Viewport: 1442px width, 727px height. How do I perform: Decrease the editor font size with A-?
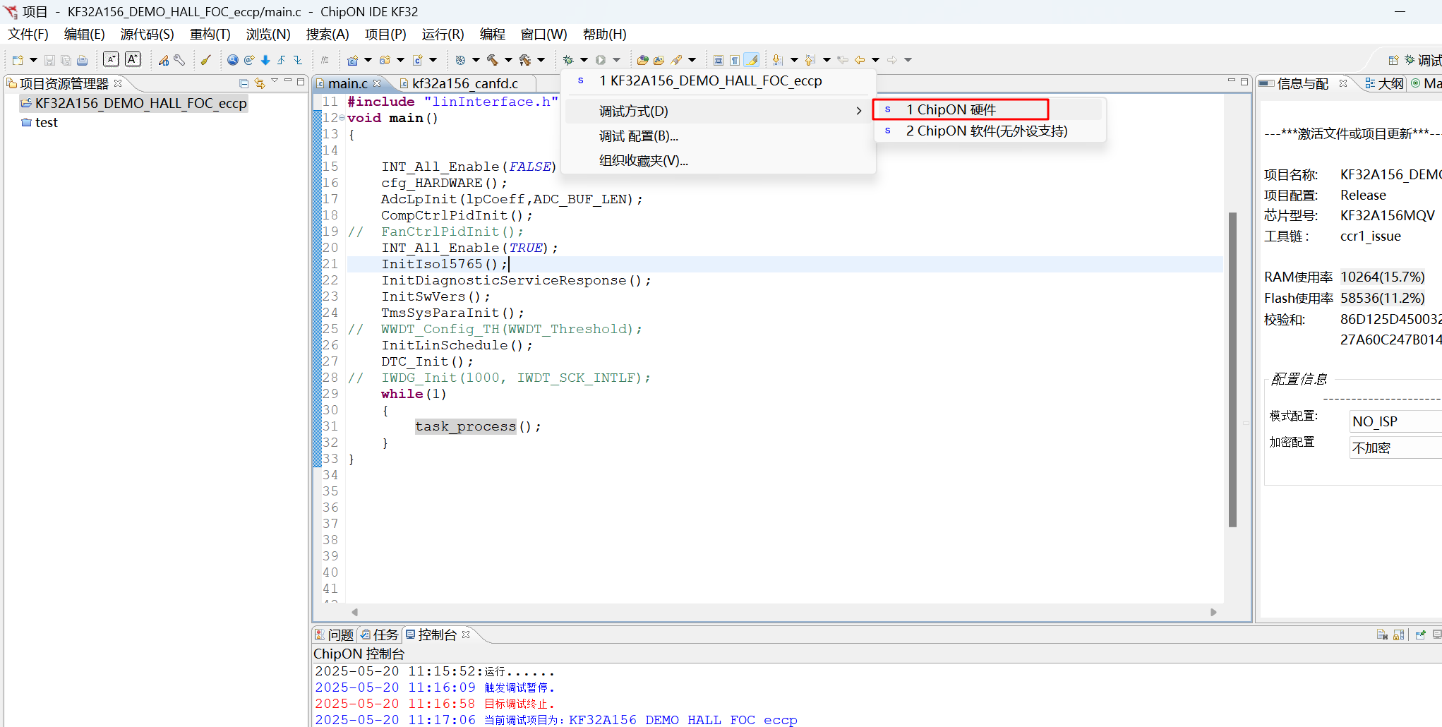[111, 59]
